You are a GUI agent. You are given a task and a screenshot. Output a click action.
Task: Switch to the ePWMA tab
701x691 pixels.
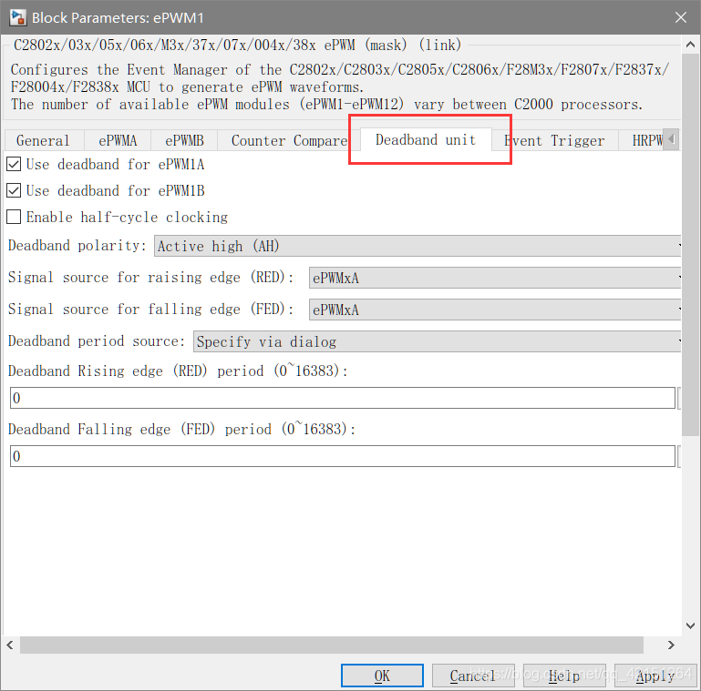tap(118, 140)
